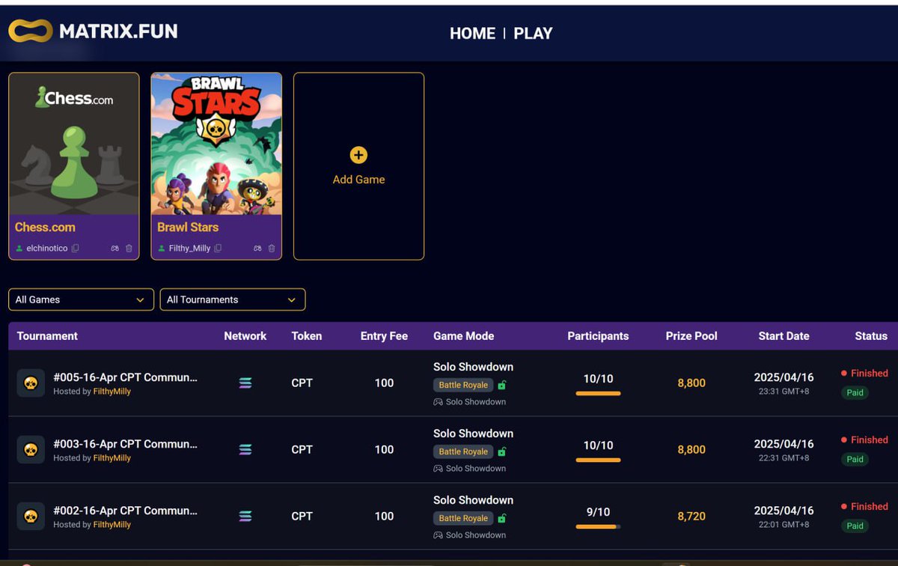Click the 8,720 prize pool value
Image resolution: width=898 pixels, height=566 pixels.
691,517
